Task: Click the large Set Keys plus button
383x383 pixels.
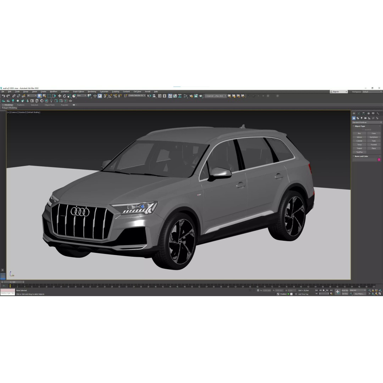Action: click(x=338, y=292)
